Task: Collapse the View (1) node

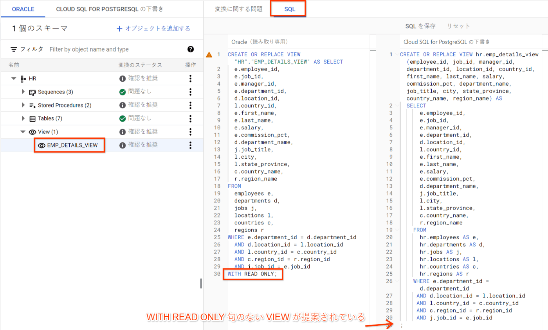Action: 23,132
